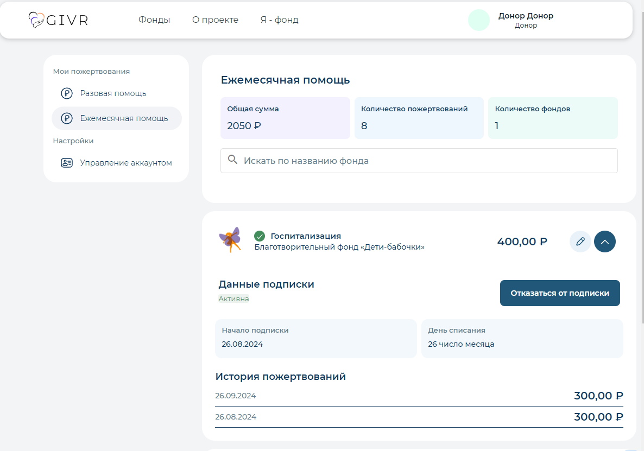The height and width of the screenshot is (451, 644).
Task: Click the butterfly fund logo
Action: (x=230, y=240)
